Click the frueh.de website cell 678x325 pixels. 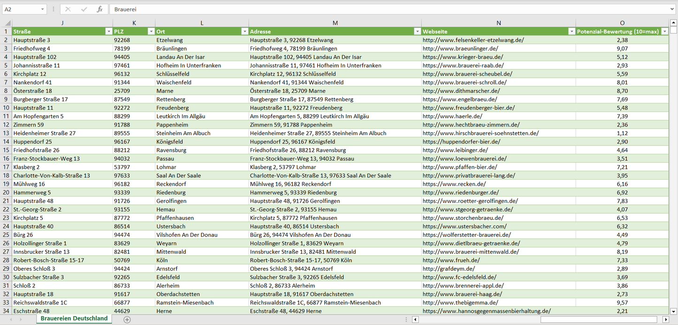(x=451, y=260)
